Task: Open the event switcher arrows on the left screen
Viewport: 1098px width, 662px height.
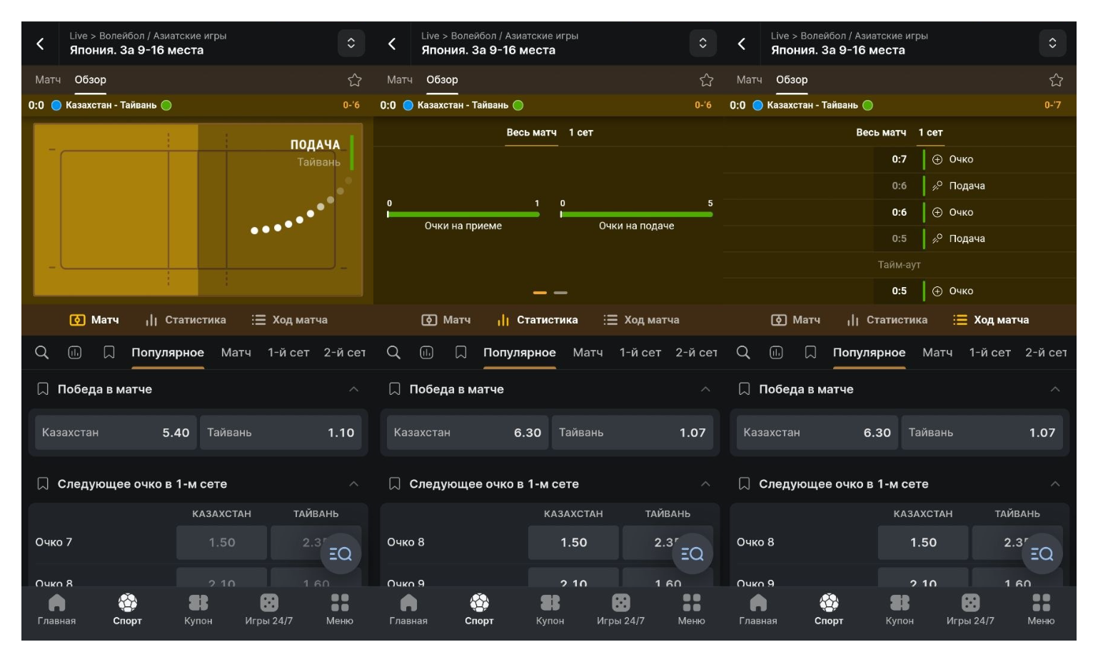Action: 351,43
